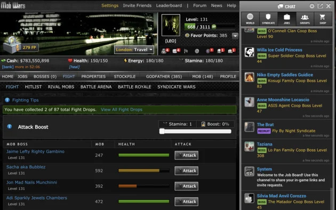This screenshot has height=210, width=336.
Task: Open chat settings gear icon
Action: point(312,6)
